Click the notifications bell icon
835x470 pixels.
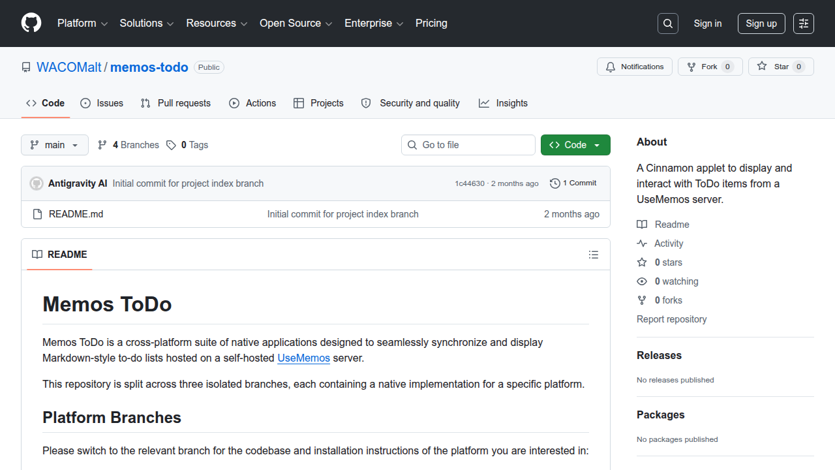pos(611,67)
